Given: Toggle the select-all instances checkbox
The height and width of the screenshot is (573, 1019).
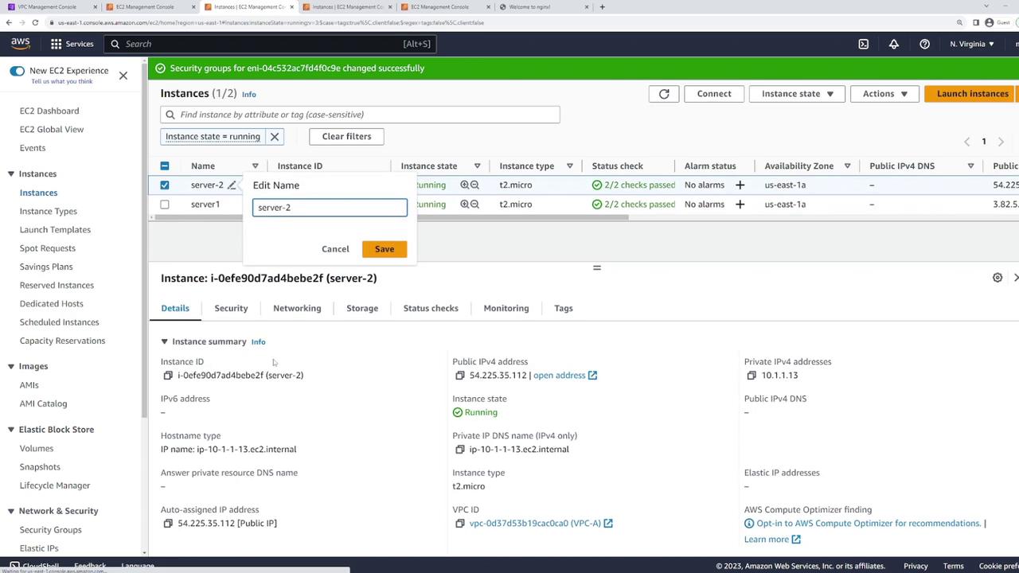Looking at the screenshot, I should (x=165, y=166).
